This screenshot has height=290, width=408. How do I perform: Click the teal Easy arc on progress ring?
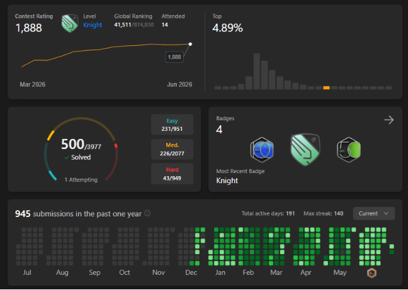[52, 176]
